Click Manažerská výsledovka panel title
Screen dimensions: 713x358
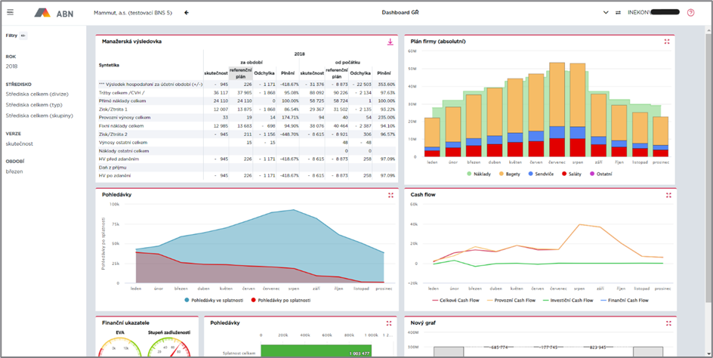132,42
